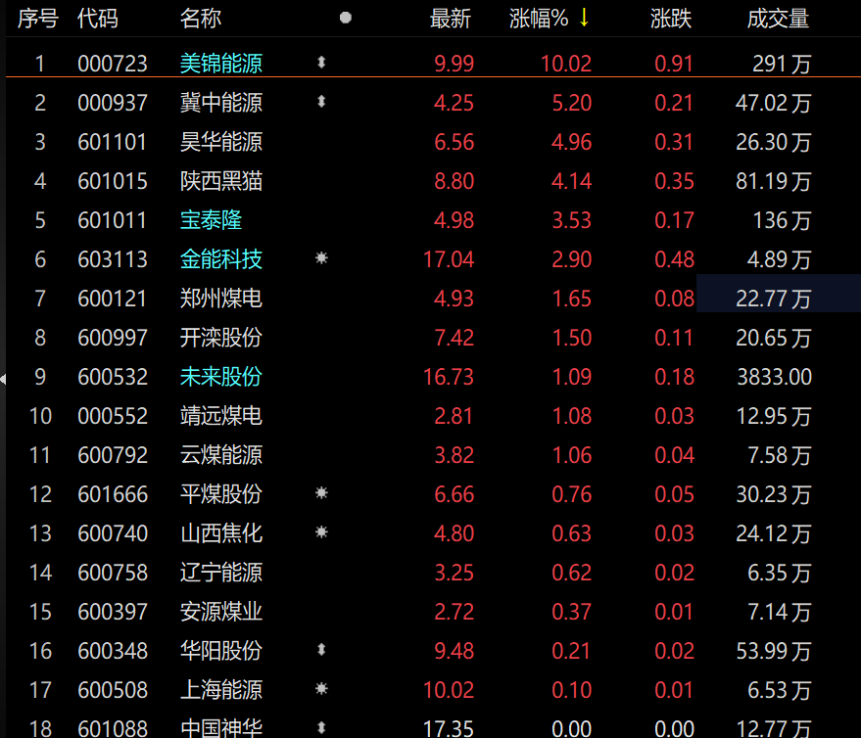The height and width of the screenshot is (738, 861).
Task: Select stock 郑州煤电
Action: (221, 299)
